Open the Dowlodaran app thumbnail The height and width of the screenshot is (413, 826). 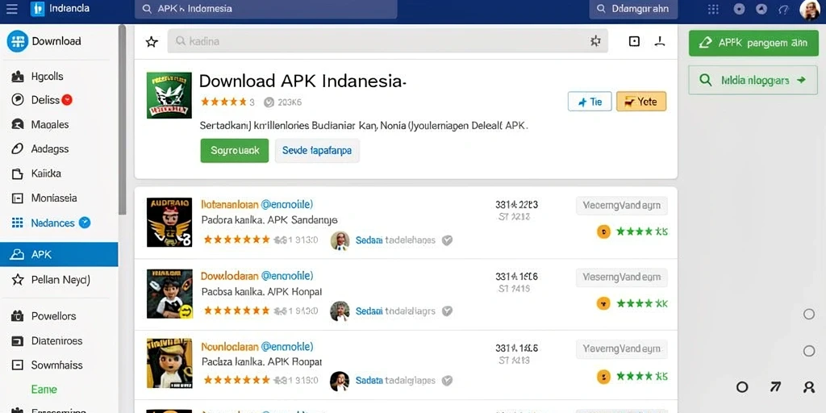(x=169, y=294)
